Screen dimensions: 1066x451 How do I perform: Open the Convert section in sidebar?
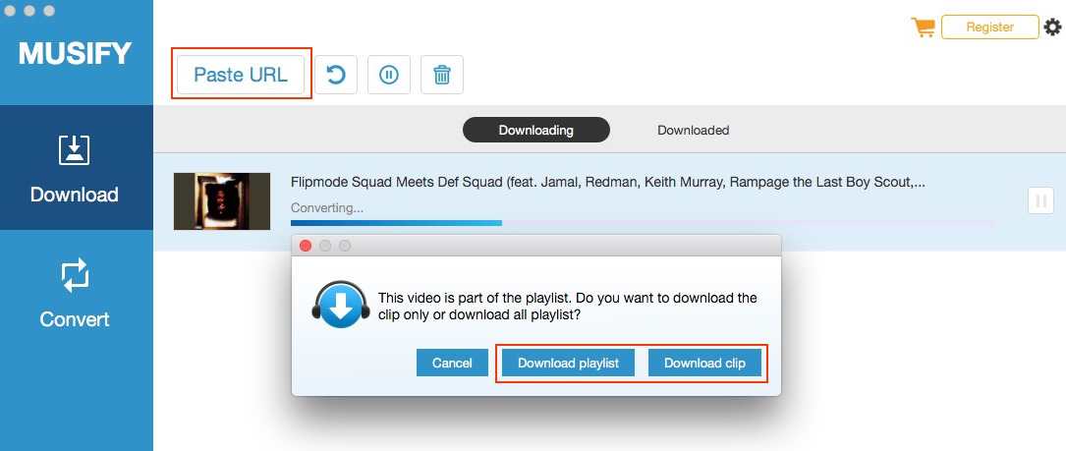(77, 293)
